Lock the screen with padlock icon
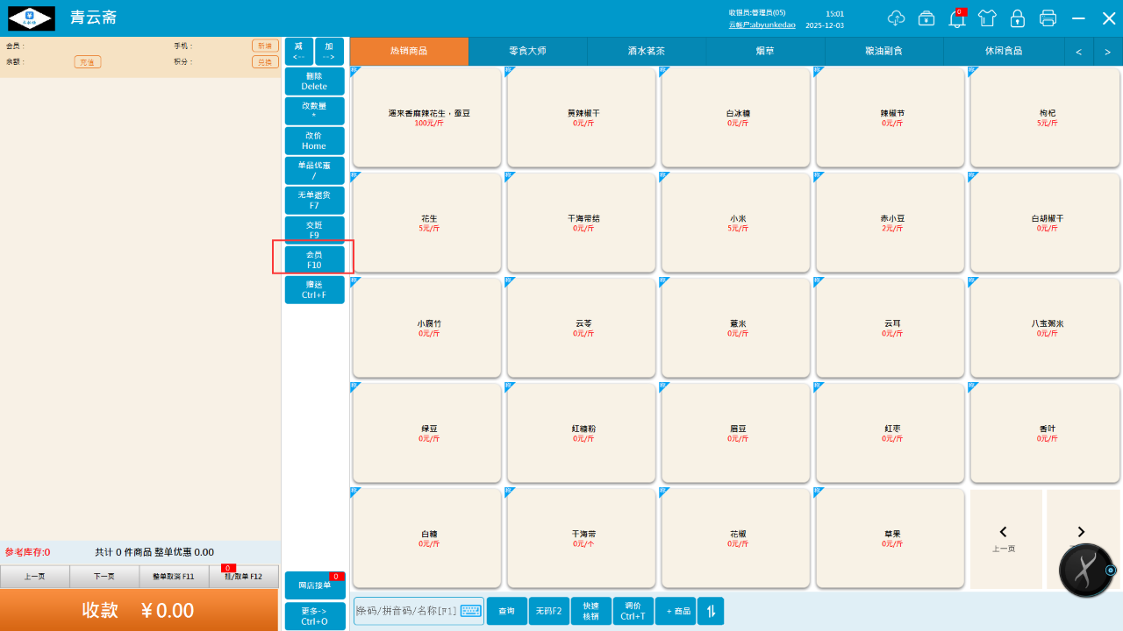Viewport: 1123px width, 631px height. click(x=1018, y=18)
